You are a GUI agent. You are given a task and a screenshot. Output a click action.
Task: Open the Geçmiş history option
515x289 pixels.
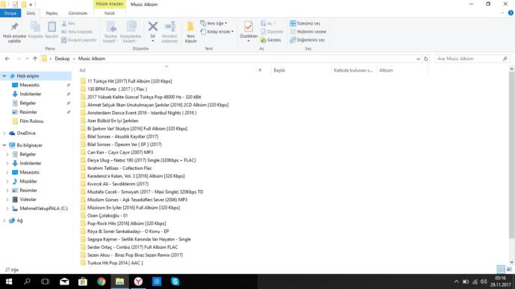coord(271,40)
